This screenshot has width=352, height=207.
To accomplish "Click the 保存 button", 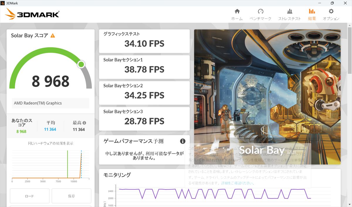I will click(x=72, y=196).
